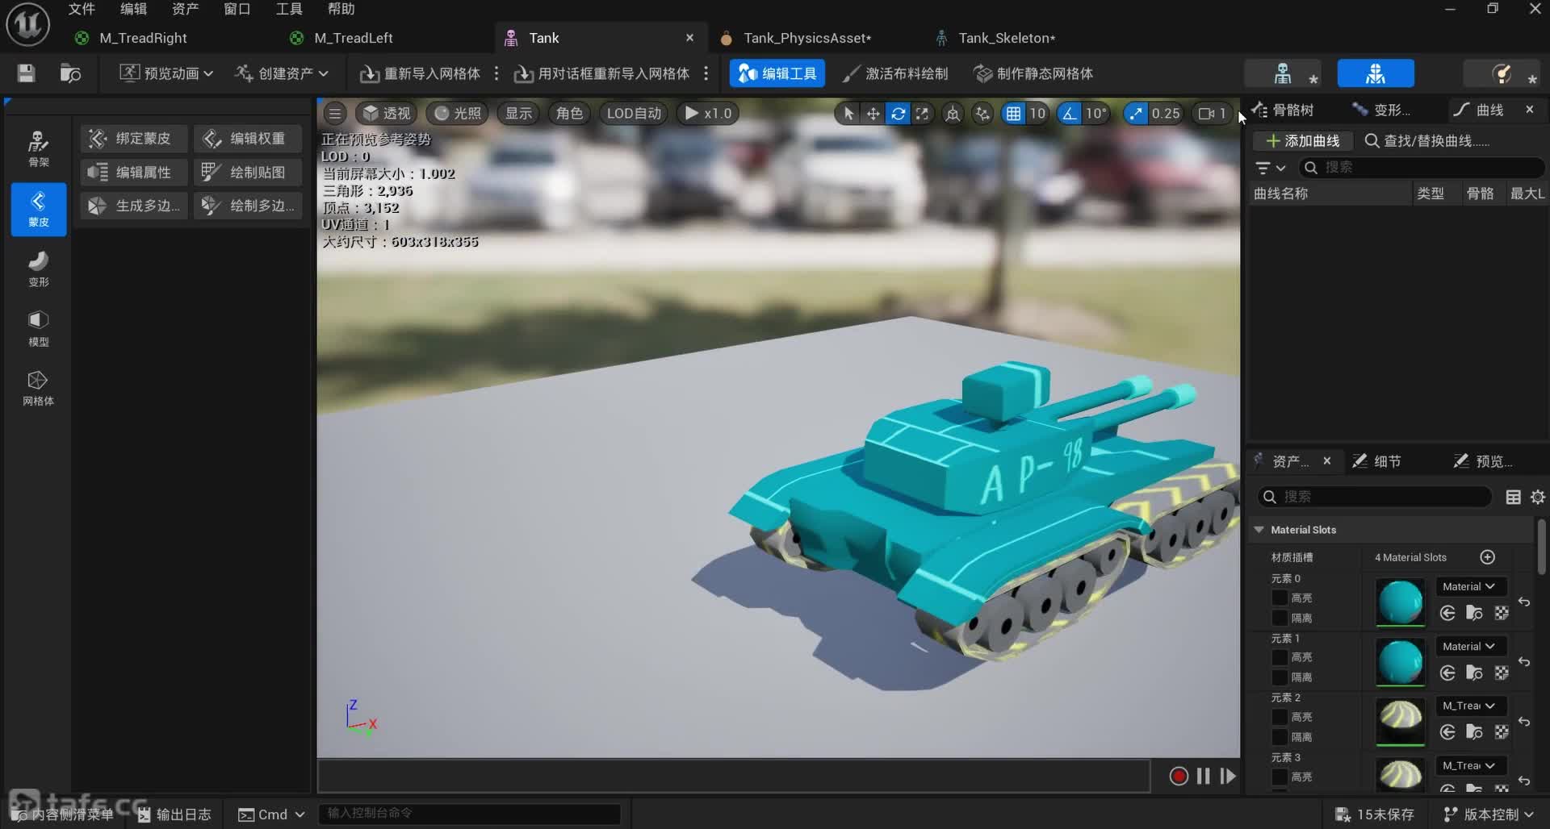
Task: Collapse the Material Slots section
Action: [x=1259, y=530]
